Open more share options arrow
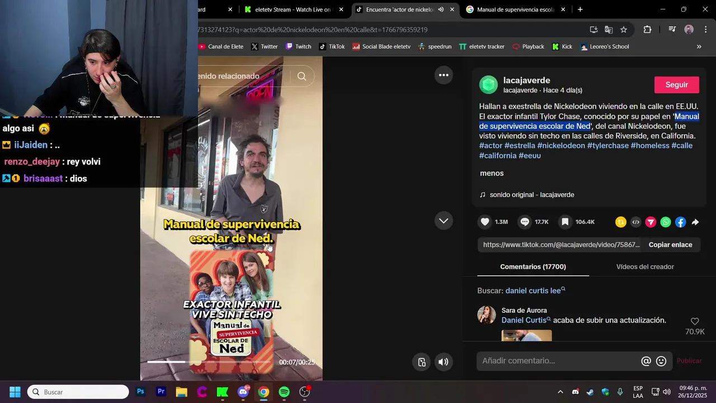The width and height of the screenshot is (716, 403). [695, 222]
